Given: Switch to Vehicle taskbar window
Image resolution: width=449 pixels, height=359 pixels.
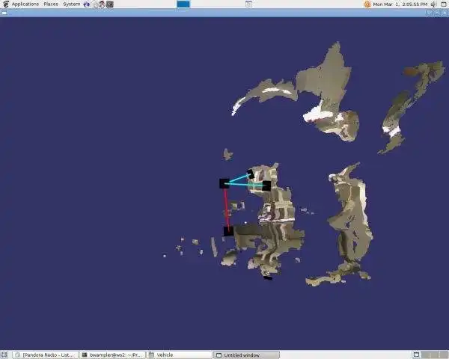Looking at the screenshot, I should (x=180, y=355).
